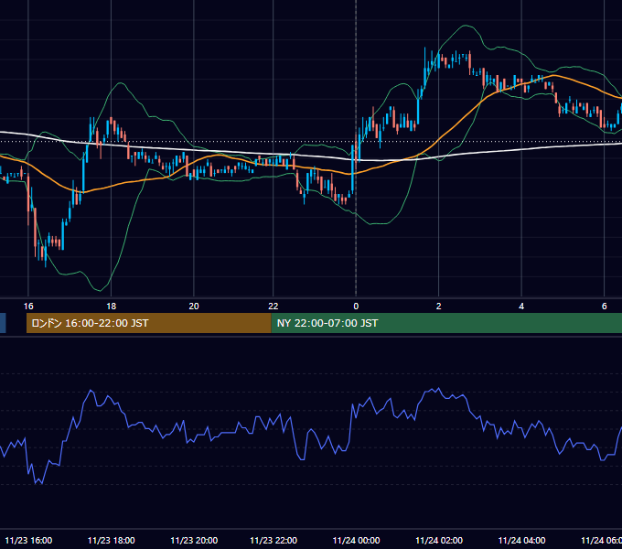The image size is (622, 549).
Task: Click the 11/23 18:00 date label
Action: click(x=111, y=540)
